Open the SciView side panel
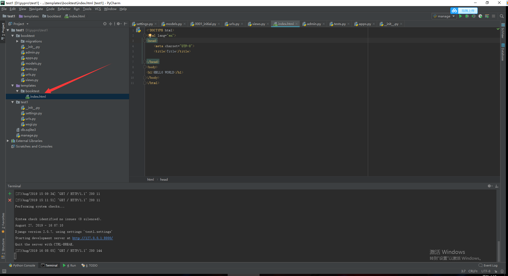The image size is (508, 276). [503, 31]
